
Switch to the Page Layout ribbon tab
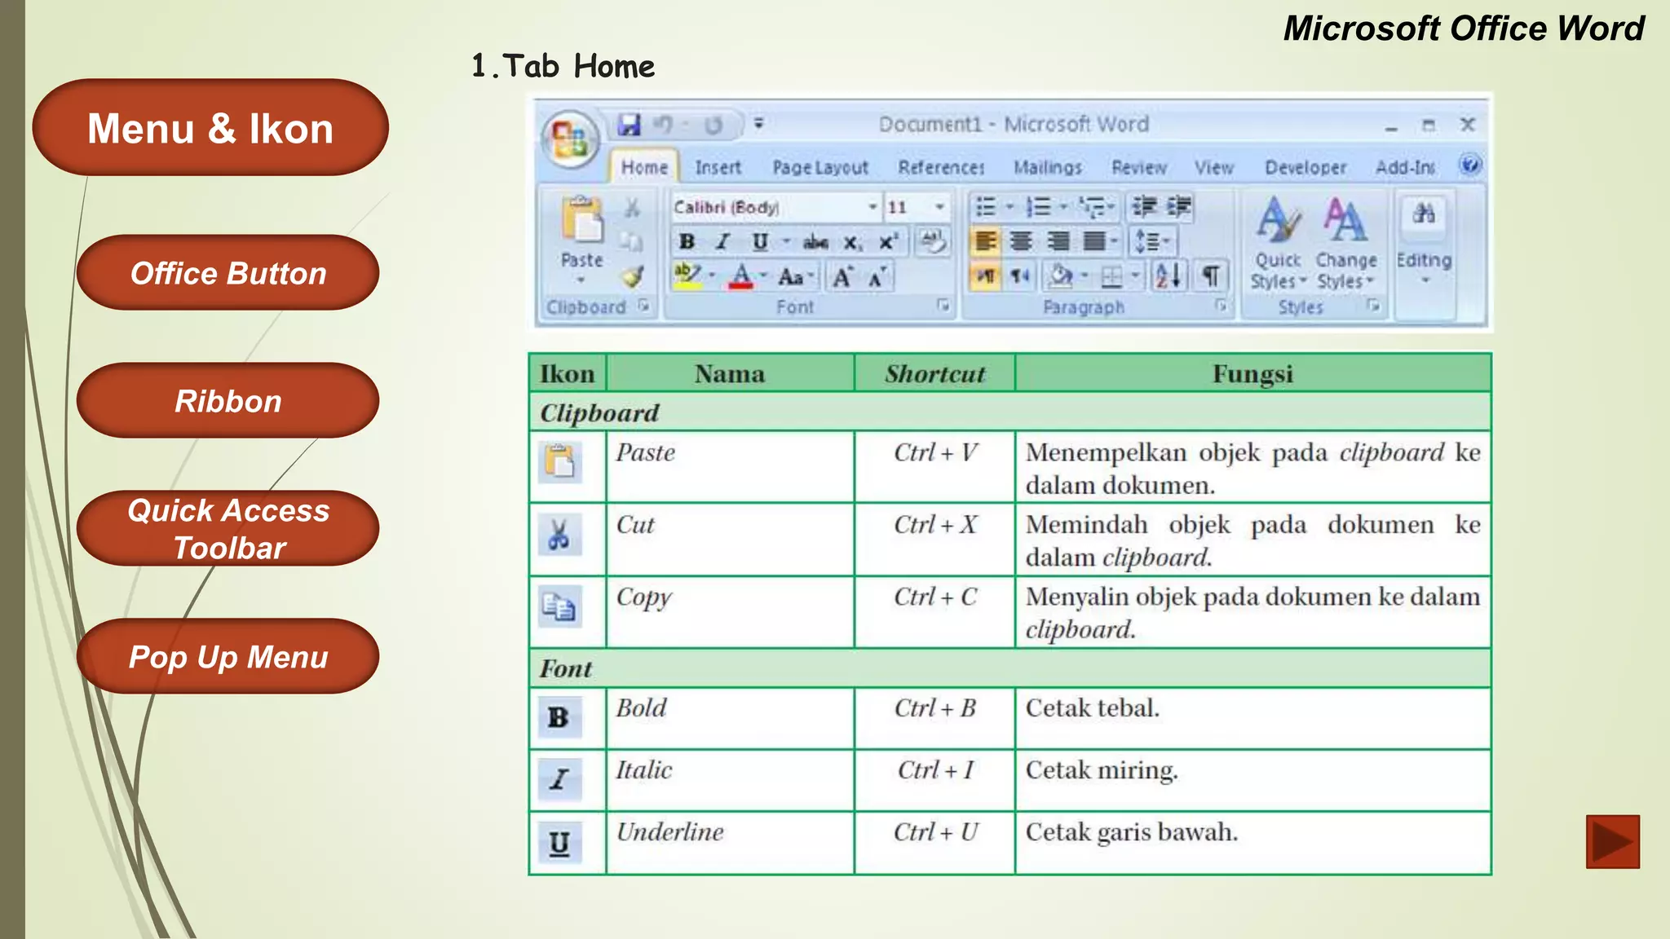820,167
